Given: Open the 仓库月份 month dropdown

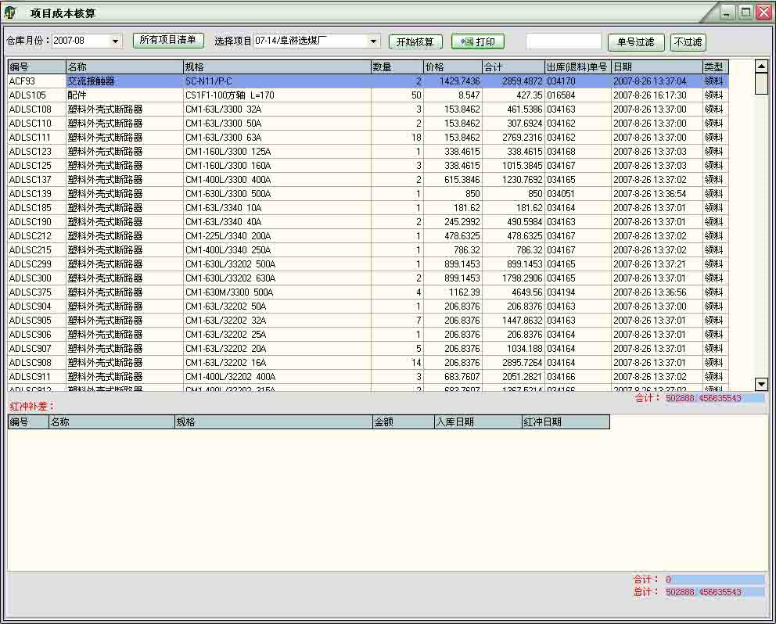Looking at the screenshot, I should 116,41.
